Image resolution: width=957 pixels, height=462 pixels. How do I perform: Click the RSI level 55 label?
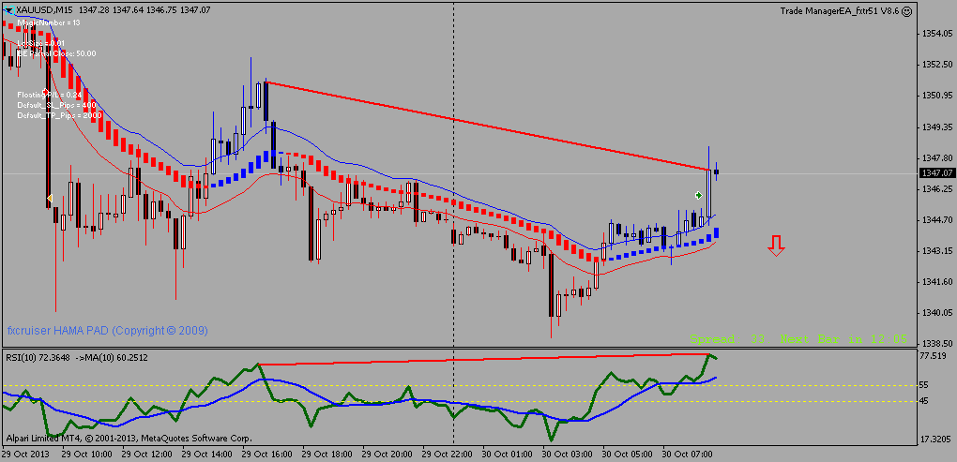pyautogui.click(x=926, y=385)
